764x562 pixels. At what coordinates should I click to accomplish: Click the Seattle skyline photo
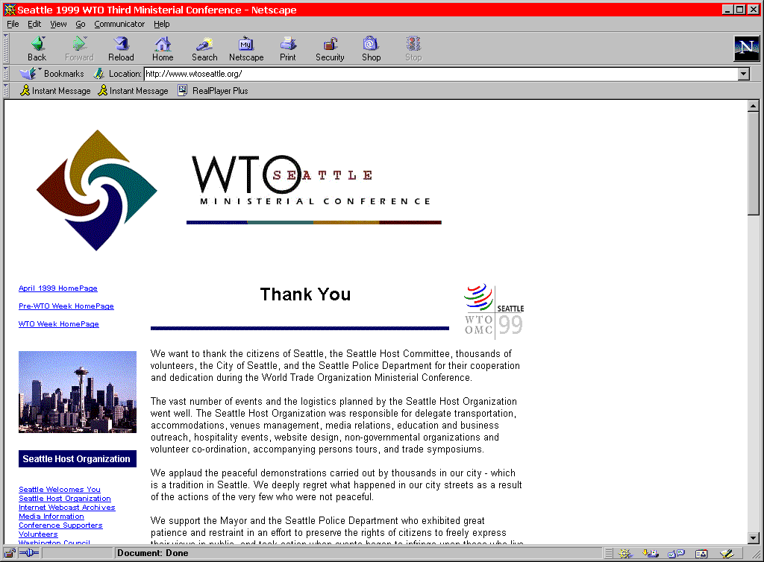[78, 392]
